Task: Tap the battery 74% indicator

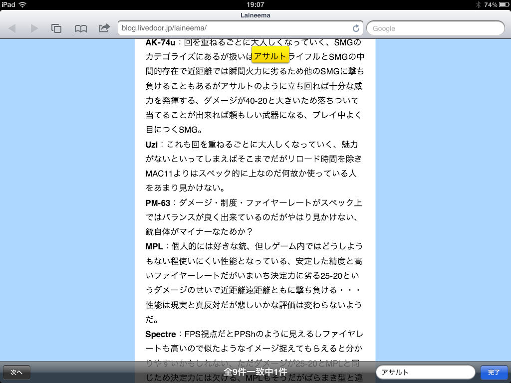Action: [497, 4]
